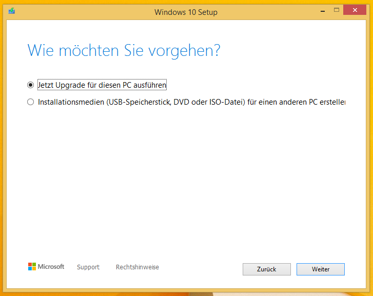The image size is (373, 296).
Task: Click the 'Wie möchten Sie vorgehen?' heading
Action: [124, 50]
